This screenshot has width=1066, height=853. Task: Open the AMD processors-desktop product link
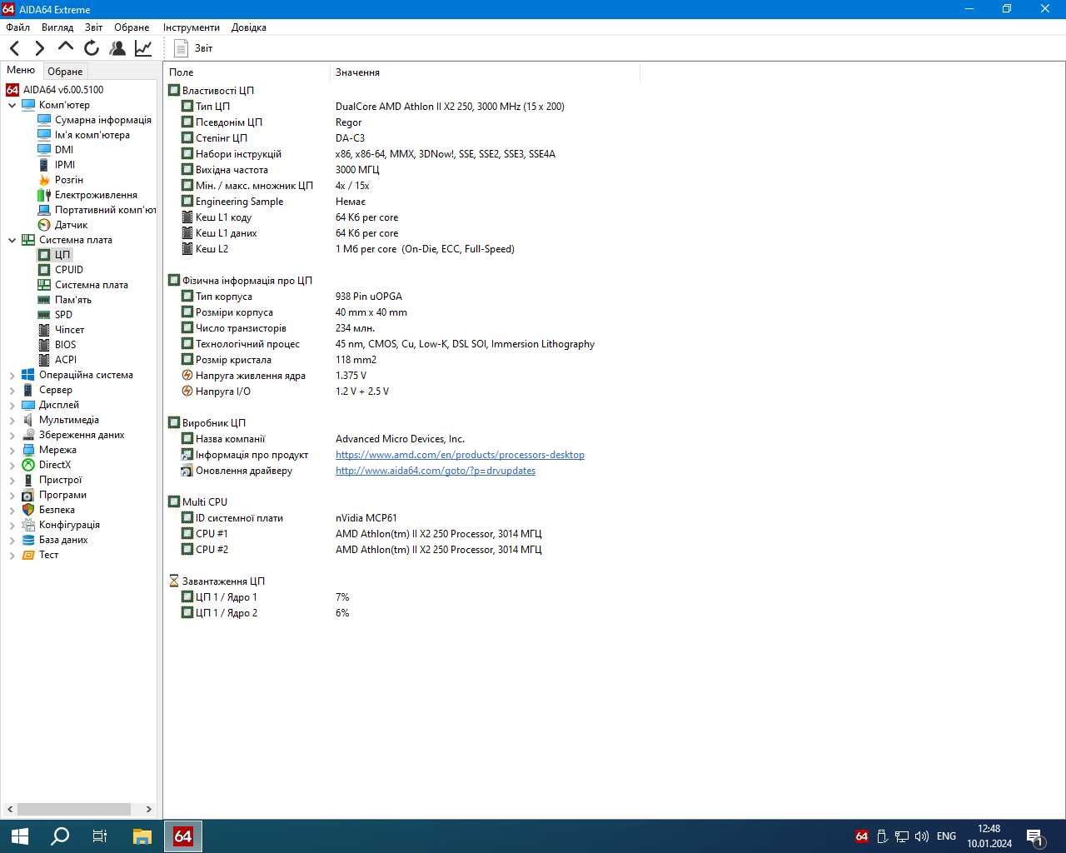point(460,455)
